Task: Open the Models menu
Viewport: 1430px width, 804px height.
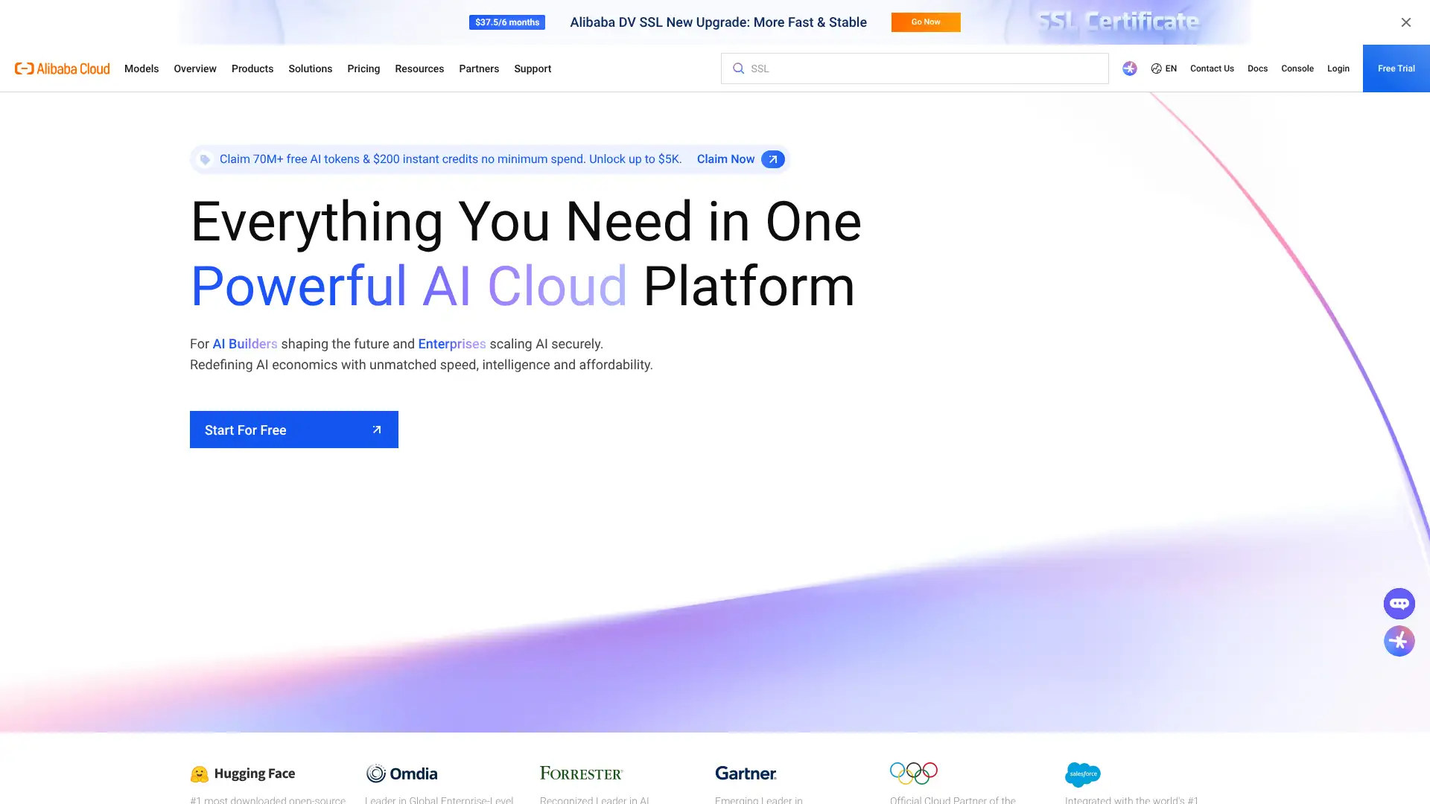Action: 142,68
